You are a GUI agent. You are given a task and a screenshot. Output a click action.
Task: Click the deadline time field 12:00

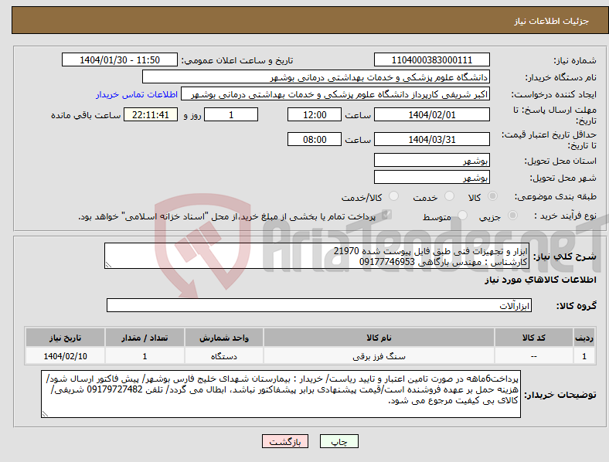[315, 115]
